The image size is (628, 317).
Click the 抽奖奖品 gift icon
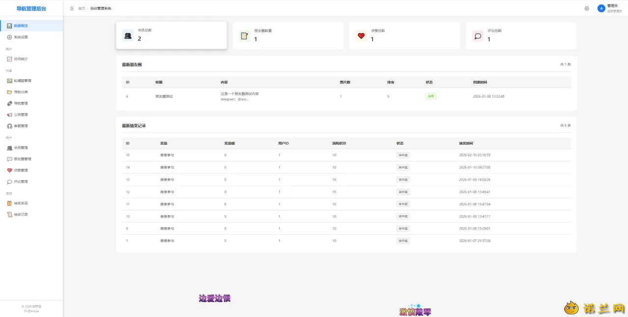coord(9,203)
